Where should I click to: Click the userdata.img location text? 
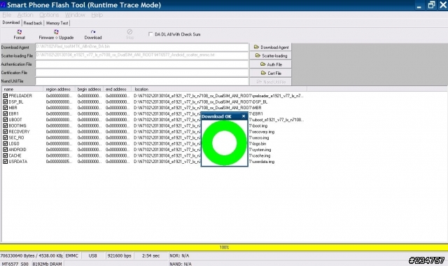pos(262,162)
